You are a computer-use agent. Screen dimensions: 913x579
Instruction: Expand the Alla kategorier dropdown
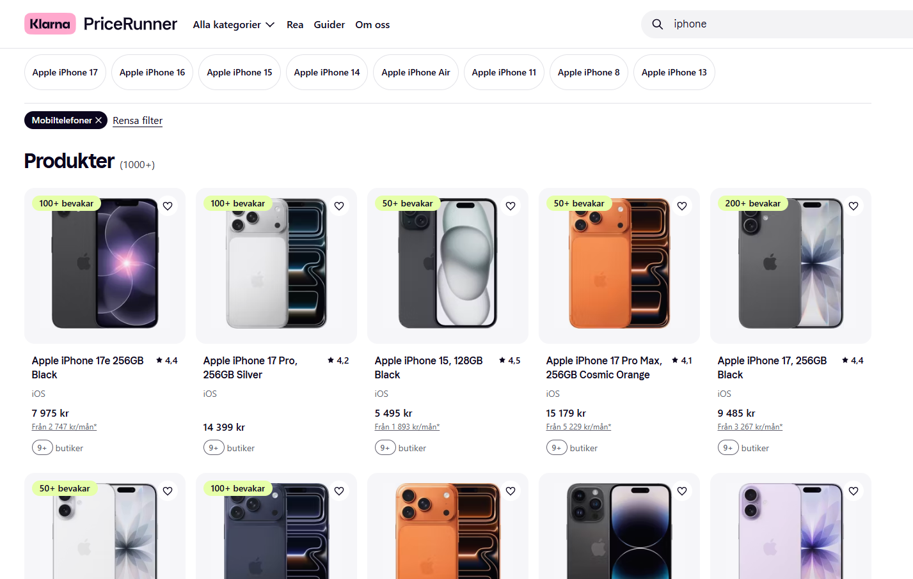(234, 24)
